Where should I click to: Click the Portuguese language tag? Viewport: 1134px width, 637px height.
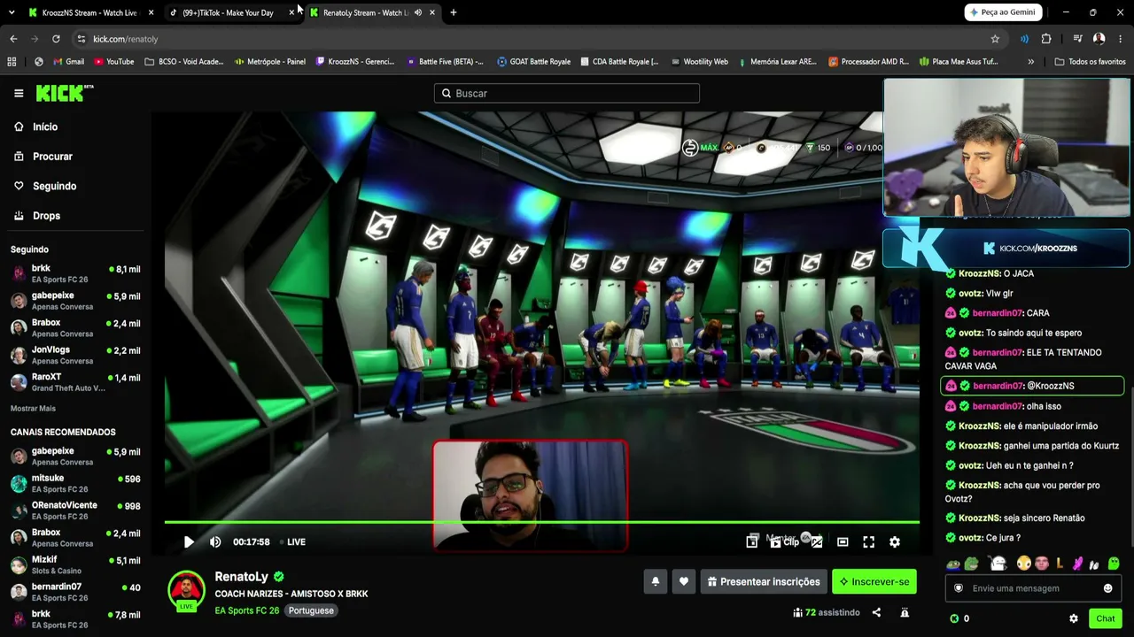pyautogui.click(x=311, y=610)
